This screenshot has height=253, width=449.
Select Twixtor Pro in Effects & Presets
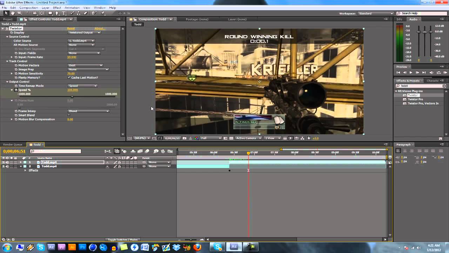tap(415, 99)
